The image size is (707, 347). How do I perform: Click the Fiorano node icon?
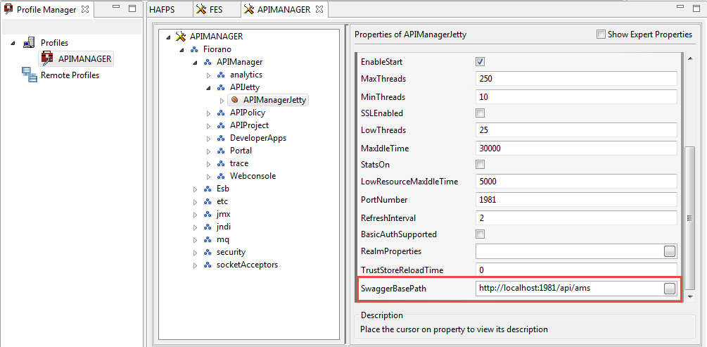point(194,49)
